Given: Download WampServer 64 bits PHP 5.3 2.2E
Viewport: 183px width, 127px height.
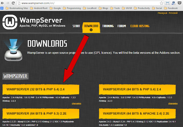Looking at the screenshot, I should pos(41,114).
